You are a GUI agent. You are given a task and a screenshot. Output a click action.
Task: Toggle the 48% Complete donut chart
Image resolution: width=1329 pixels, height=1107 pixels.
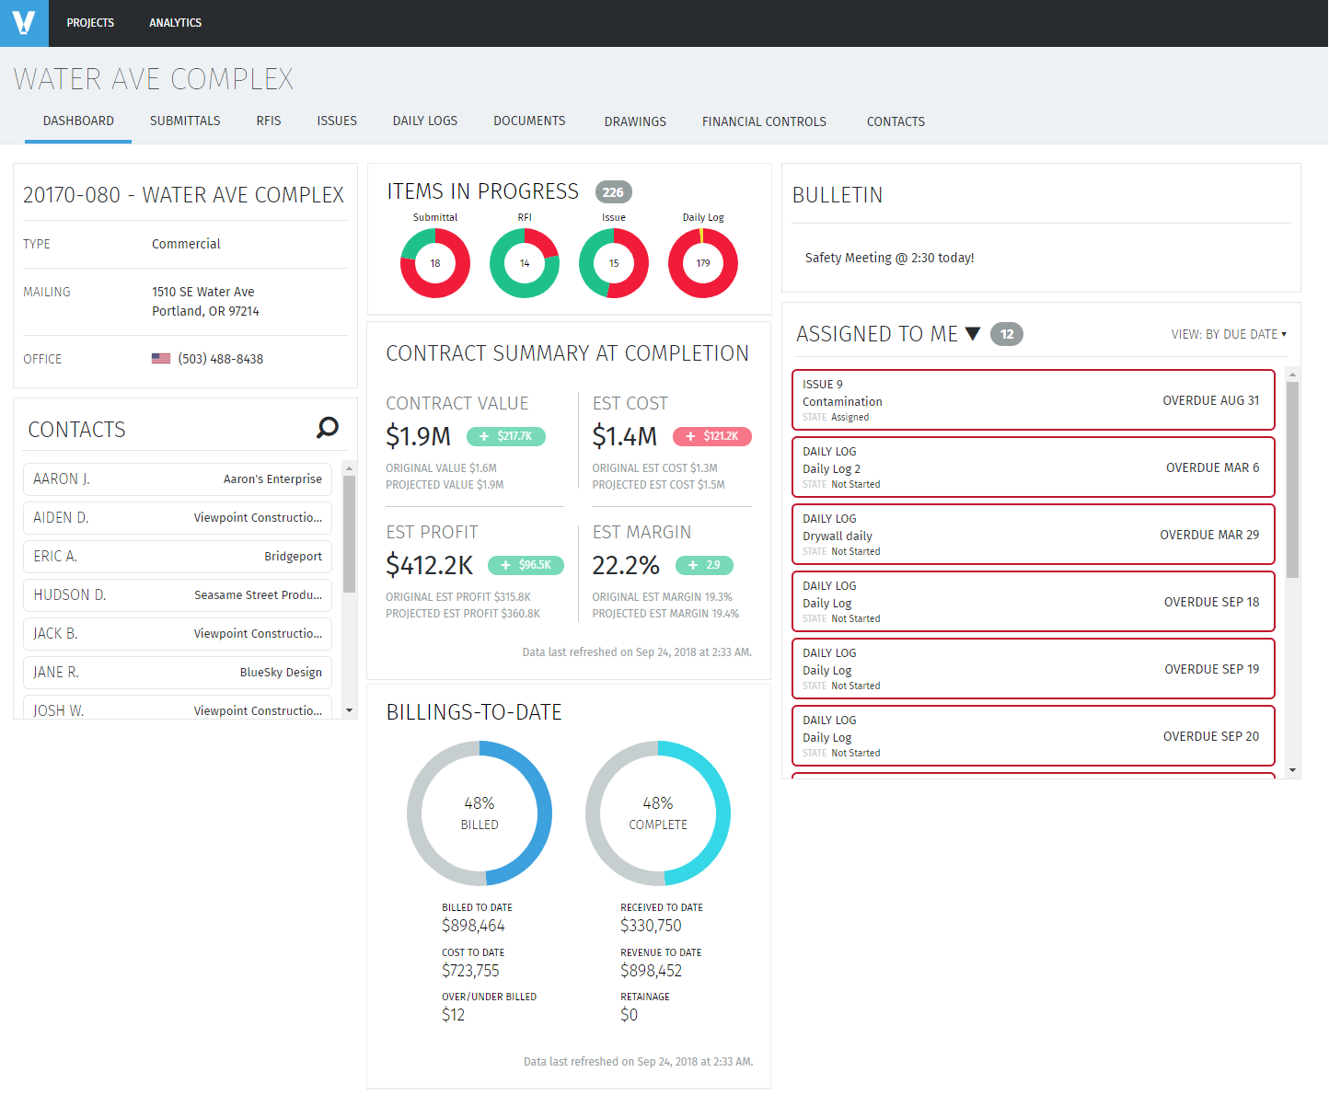[657, 813]
